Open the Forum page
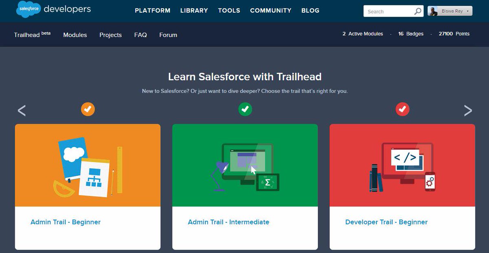The height and width of the screenshot is (253, 489). 168,35
